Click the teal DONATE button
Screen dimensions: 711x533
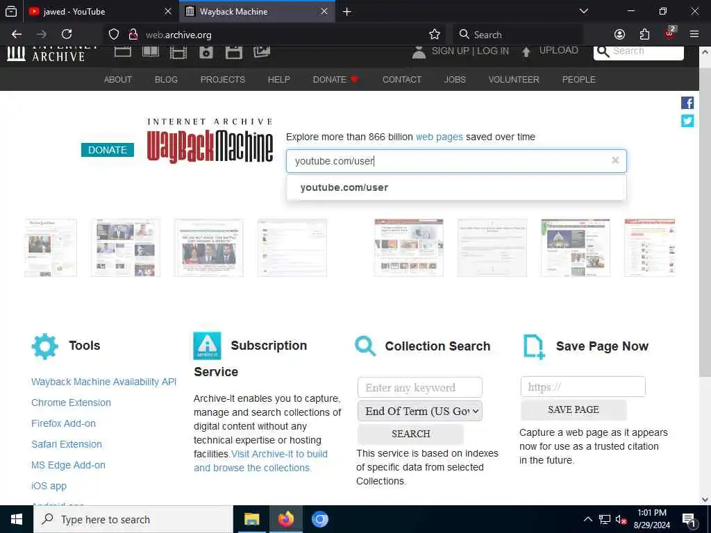(108, 150)
